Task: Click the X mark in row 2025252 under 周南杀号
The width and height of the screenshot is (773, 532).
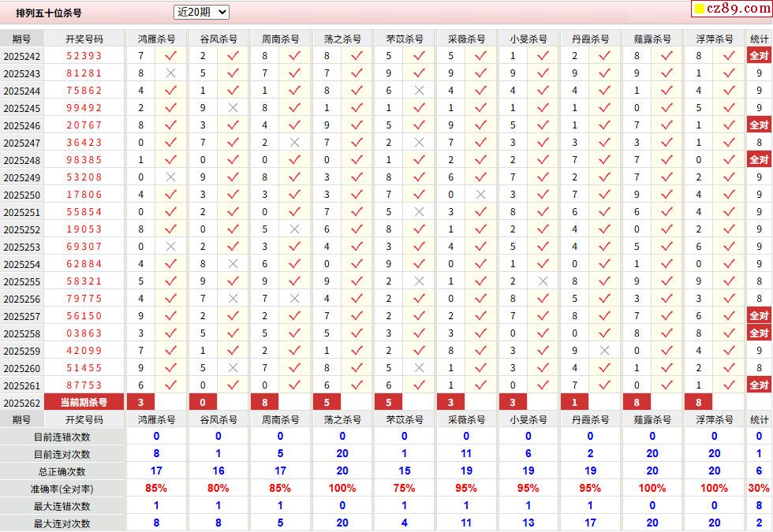Action: [295, 229]
